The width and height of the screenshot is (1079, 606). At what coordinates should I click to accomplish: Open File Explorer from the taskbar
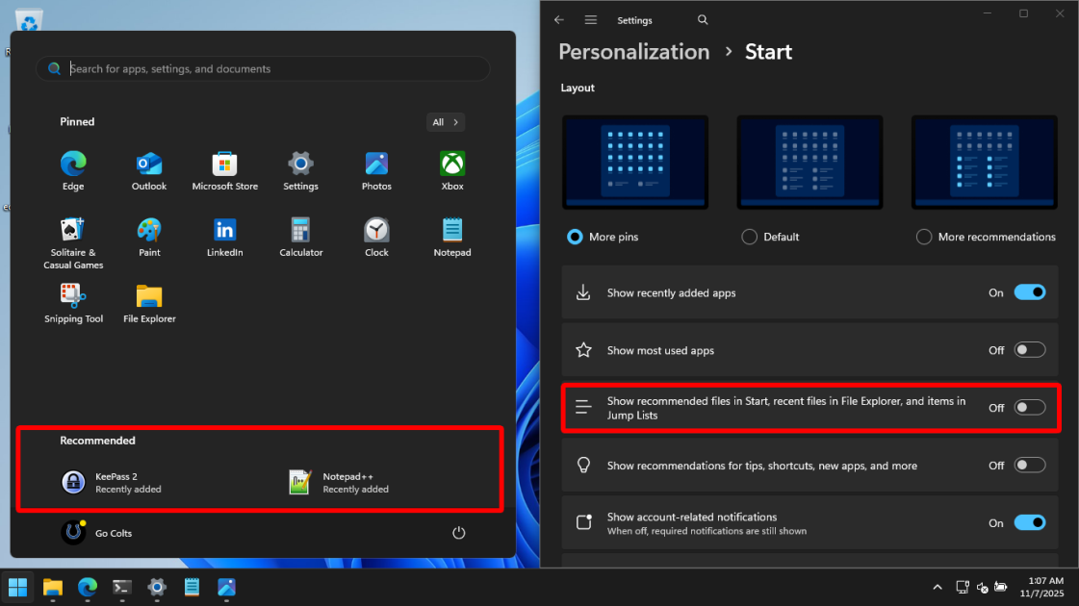(52, 588)
